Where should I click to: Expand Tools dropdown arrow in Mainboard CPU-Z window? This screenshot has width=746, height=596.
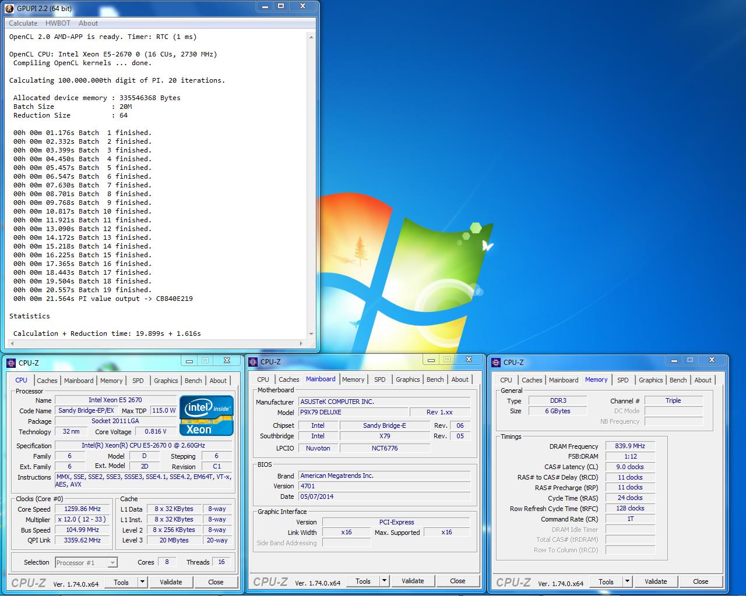(384, 581)
